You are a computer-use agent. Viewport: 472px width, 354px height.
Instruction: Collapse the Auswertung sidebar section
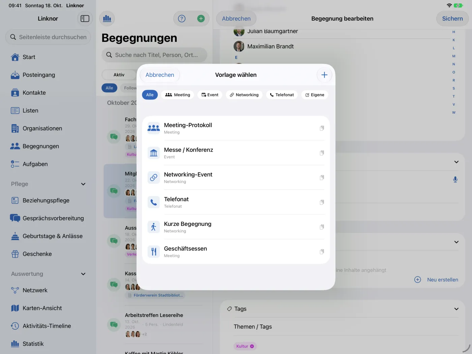(83, 274)
